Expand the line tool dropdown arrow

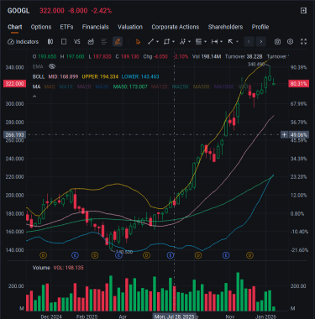point(157,42)
